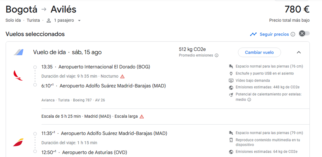Toggle the Seguir precios switch
This screenshot has height=157, width=322.
pyautogui.click(x=304, y=33)
